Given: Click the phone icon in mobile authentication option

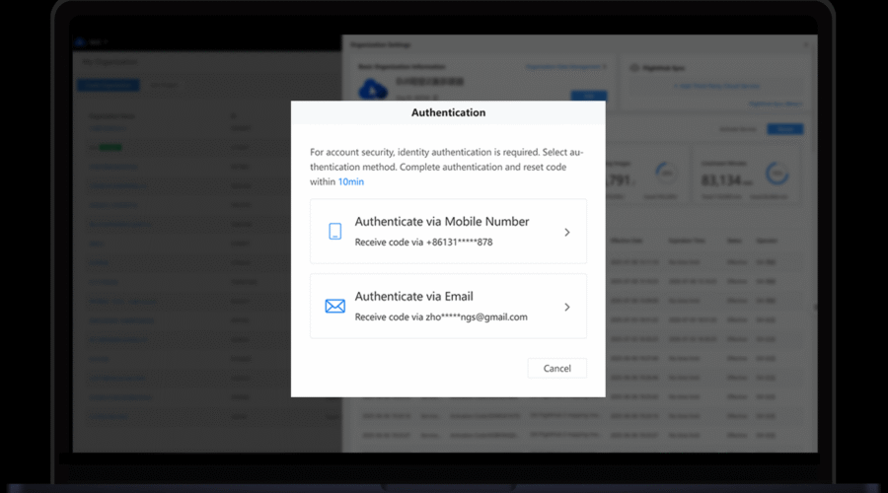Looking at the screenshot, I should tap(334, 232).
